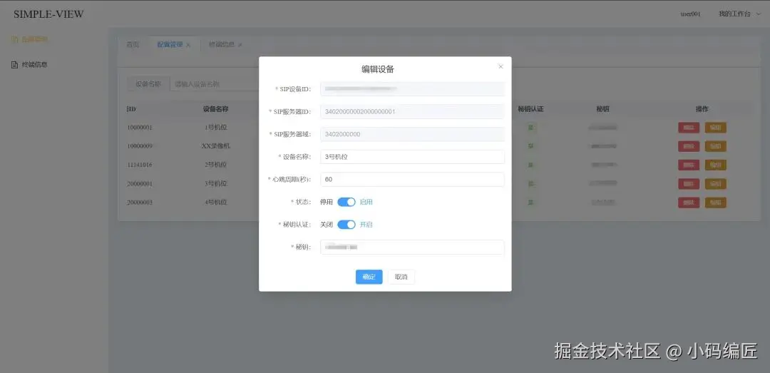
Task: Toggle the 秘钥认证 switch
Action: [x=346, y=225]
